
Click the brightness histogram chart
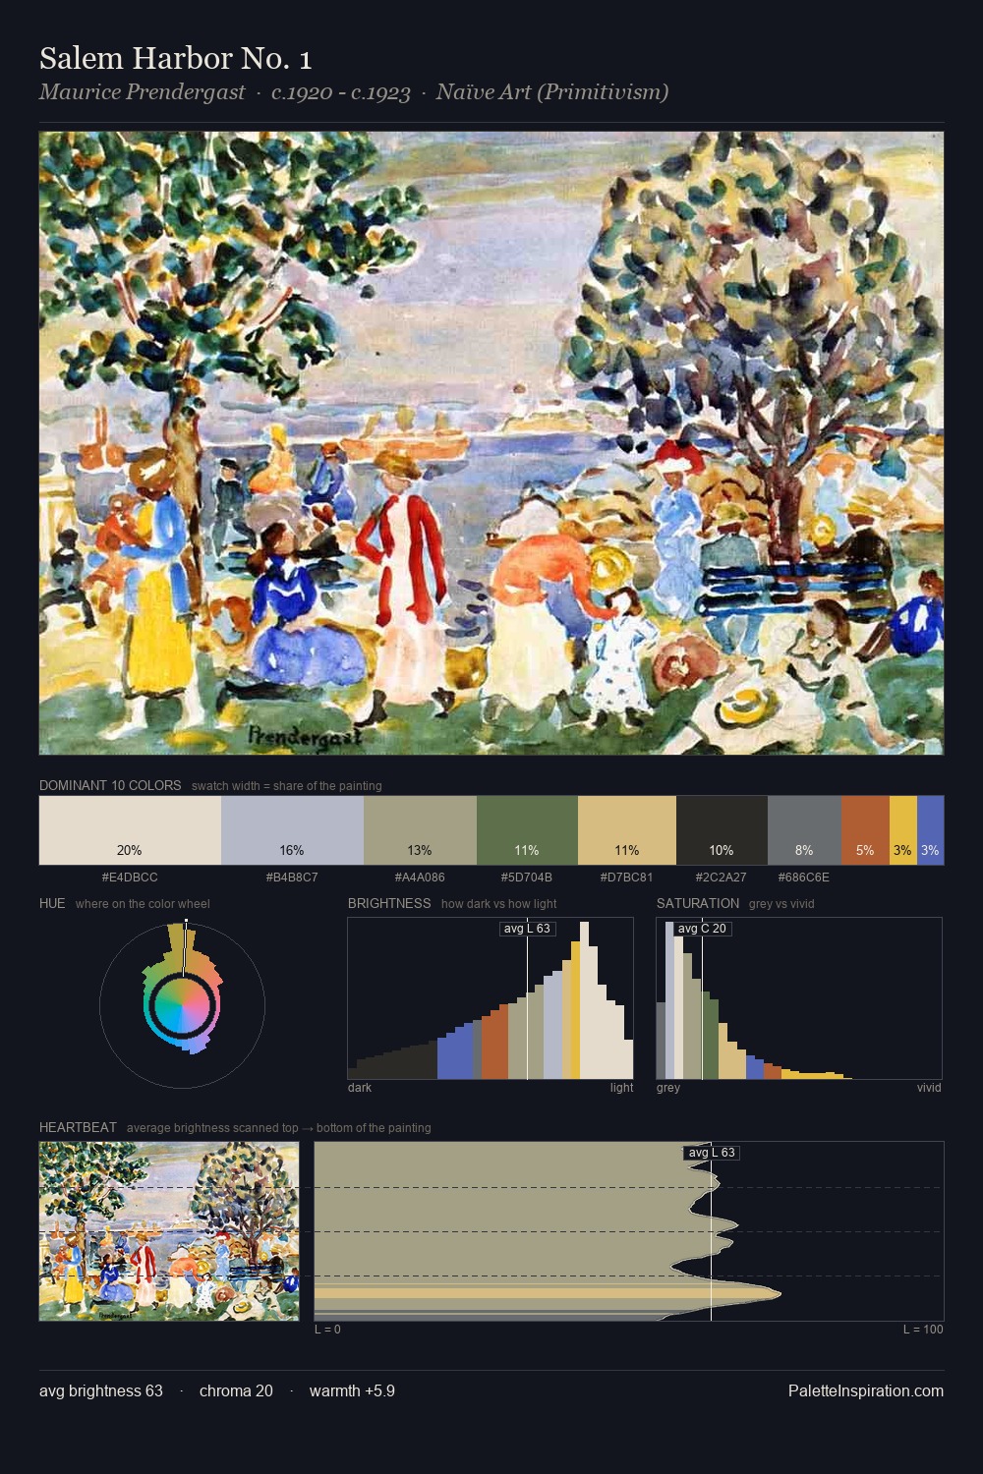pyautogui.click(x=491, y=998)
